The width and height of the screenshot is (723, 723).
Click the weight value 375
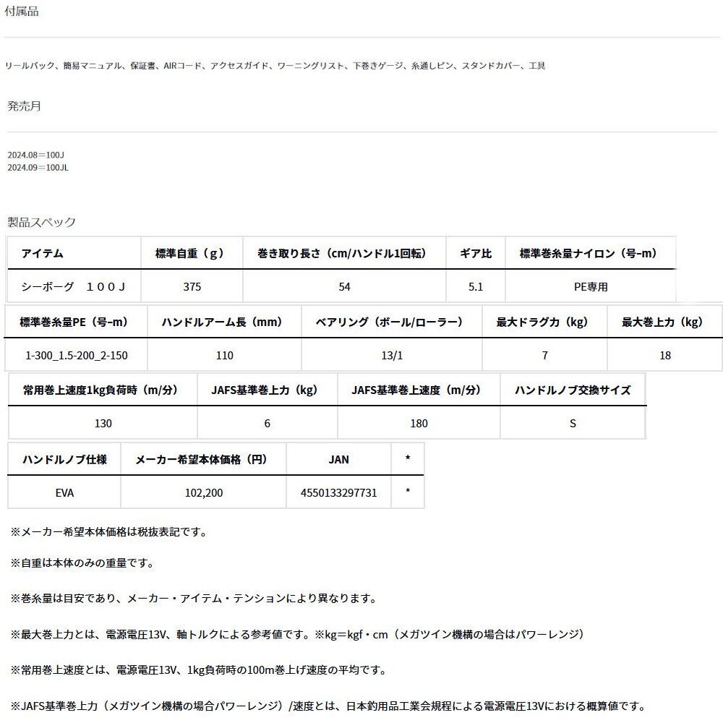pos(192,286)
